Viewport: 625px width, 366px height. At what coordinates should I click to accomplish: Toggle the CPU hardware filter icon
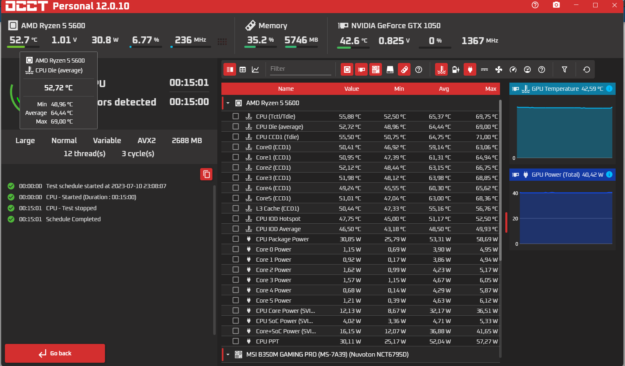pyautogui.click(x=347, y=70)
